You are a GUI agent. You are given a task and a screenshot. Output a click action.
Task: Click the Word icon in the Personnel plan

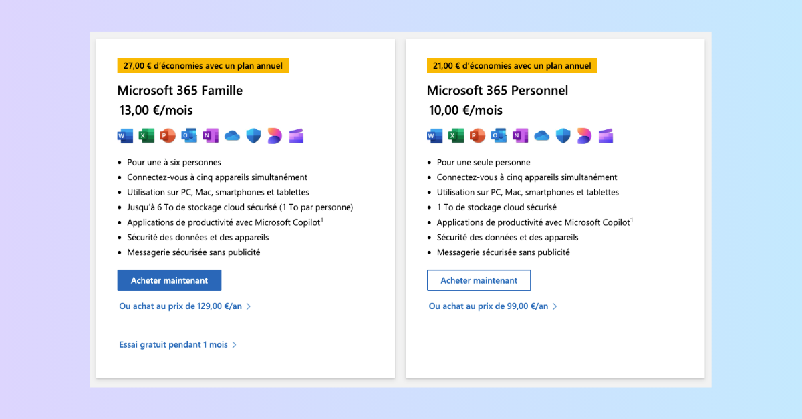click(x=435, y=136)
